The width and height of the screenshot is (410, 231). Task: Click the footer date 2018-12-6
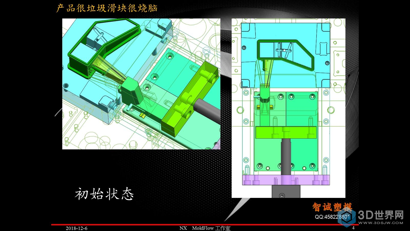coord(76,228)
